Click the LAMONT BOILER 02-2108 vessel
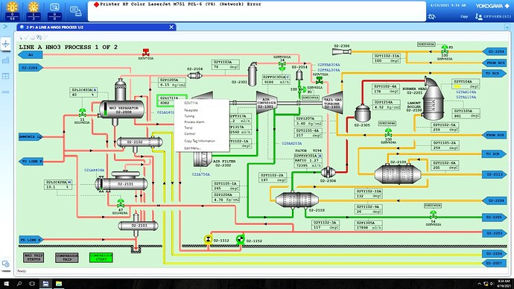Image resolution: width=514 pixels, height=289 pixels. coord(434,99)
